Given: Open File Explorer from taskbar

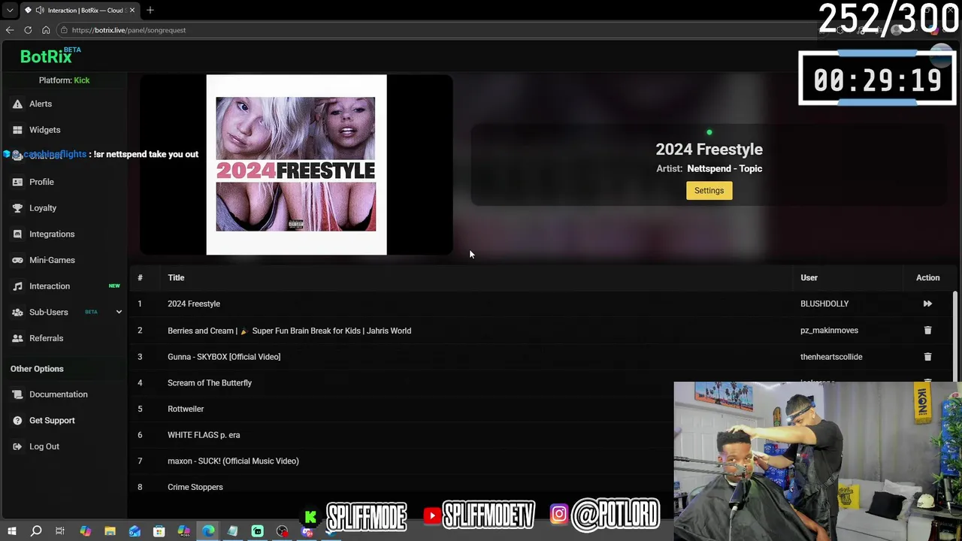Looking at the screenshot, I should 110,532.
